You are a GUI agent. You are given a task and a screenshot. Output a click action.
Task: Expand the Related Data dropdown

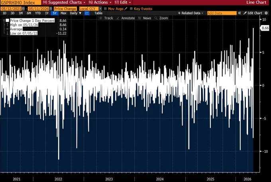tap(190, 13)
